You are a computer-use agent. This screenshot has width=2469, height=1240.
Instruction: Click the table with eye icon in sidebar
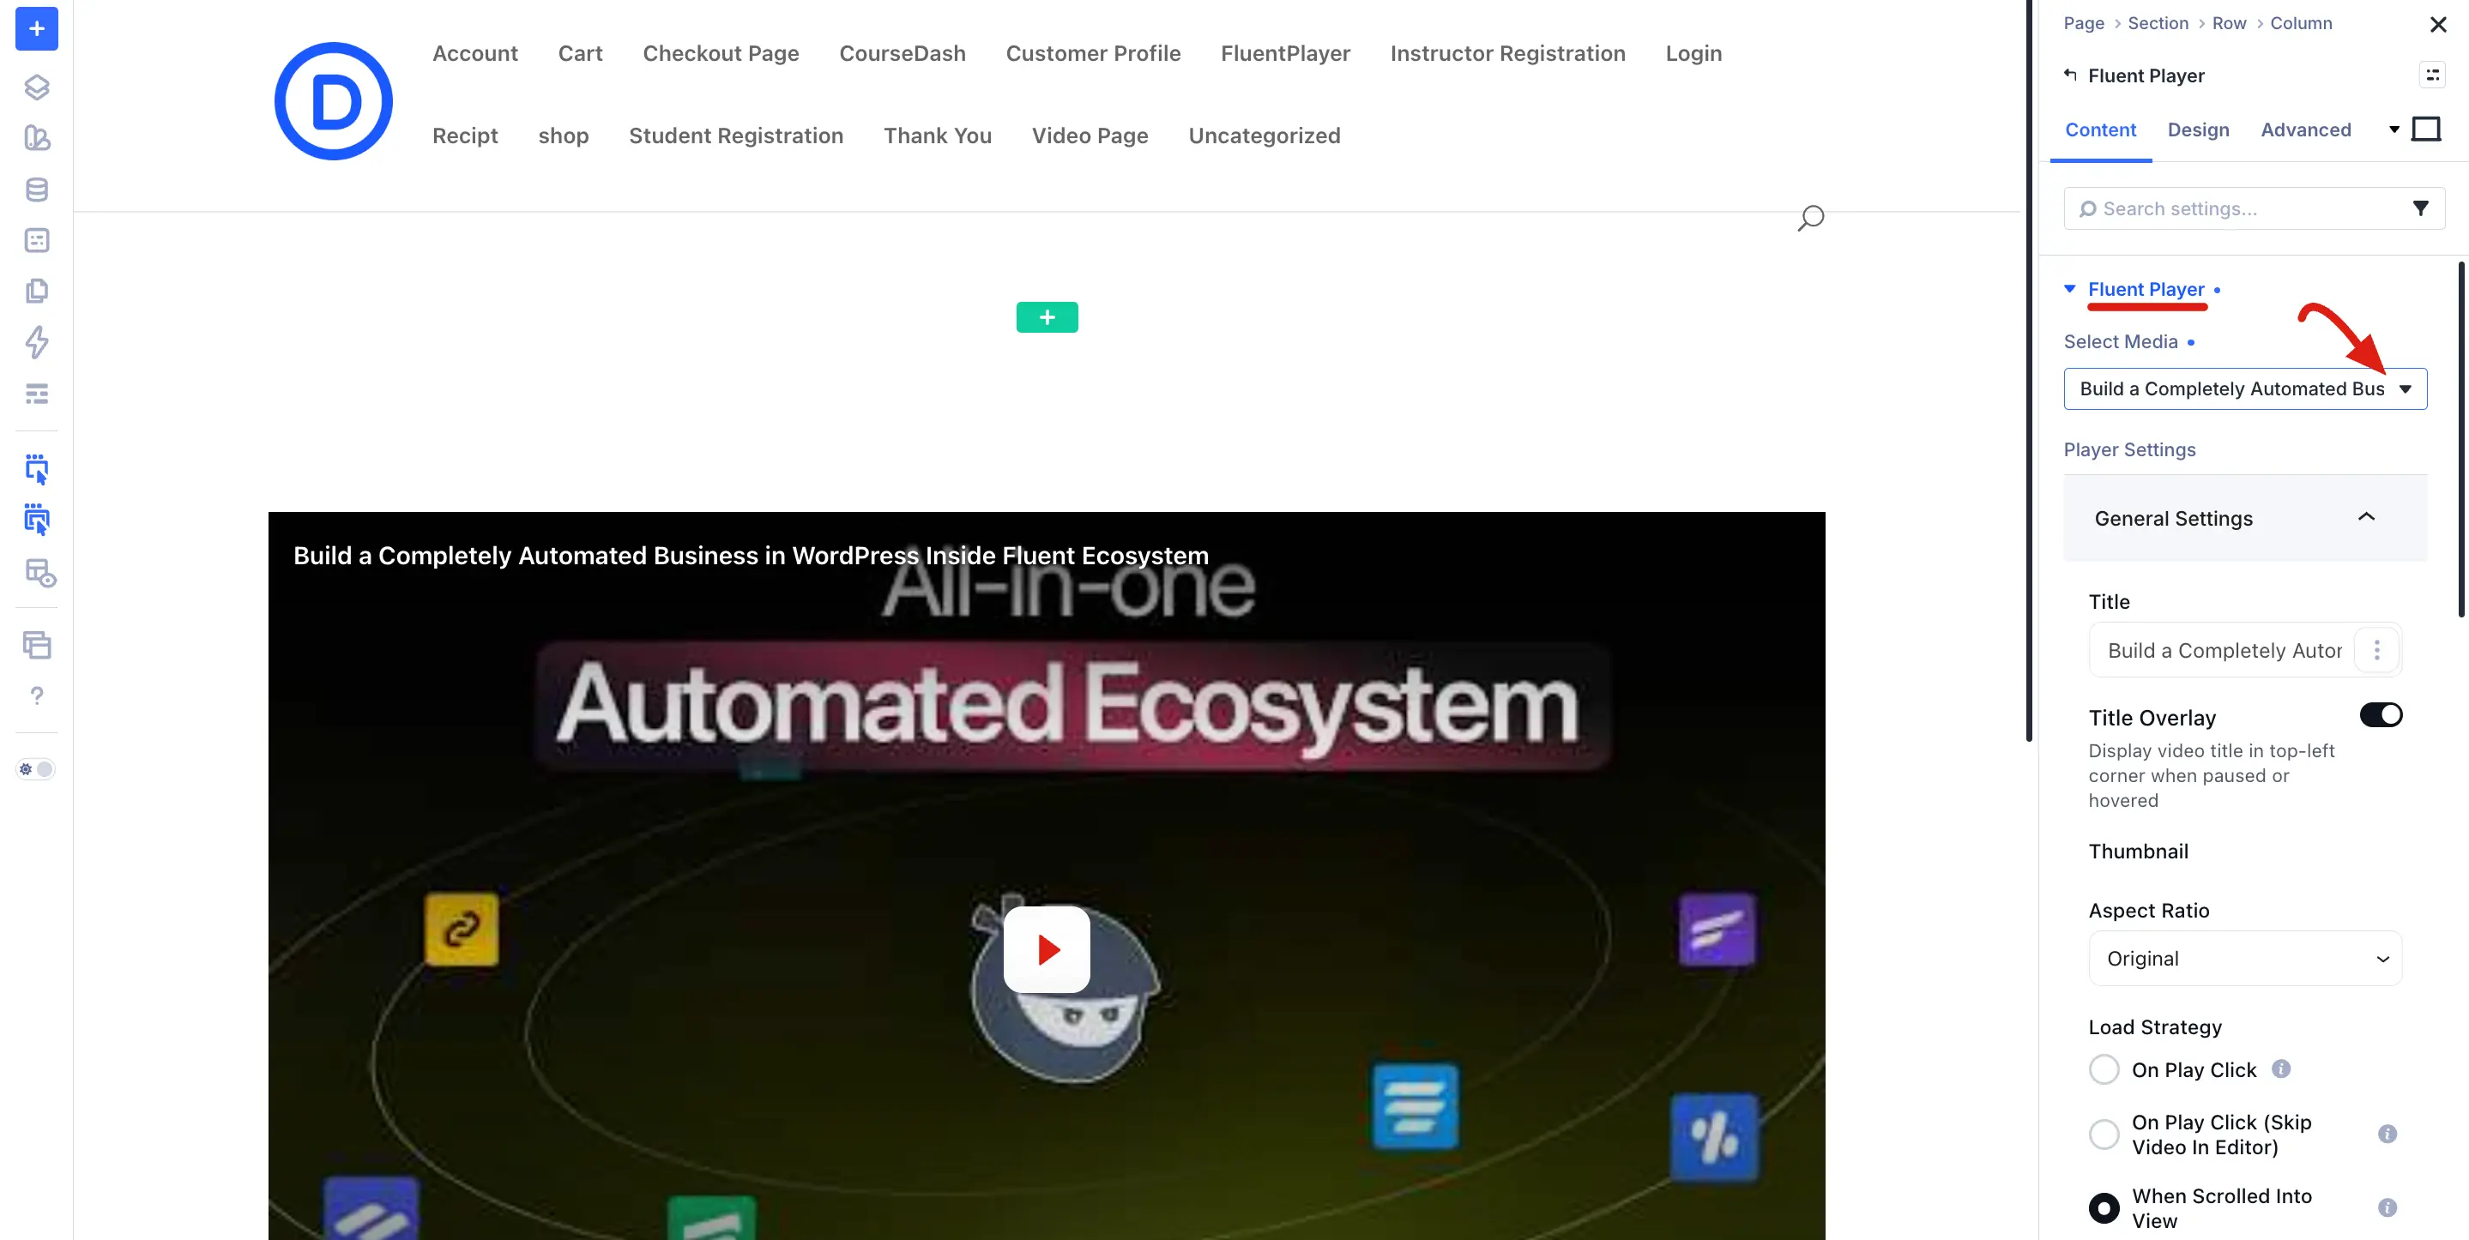click(39, 573)
